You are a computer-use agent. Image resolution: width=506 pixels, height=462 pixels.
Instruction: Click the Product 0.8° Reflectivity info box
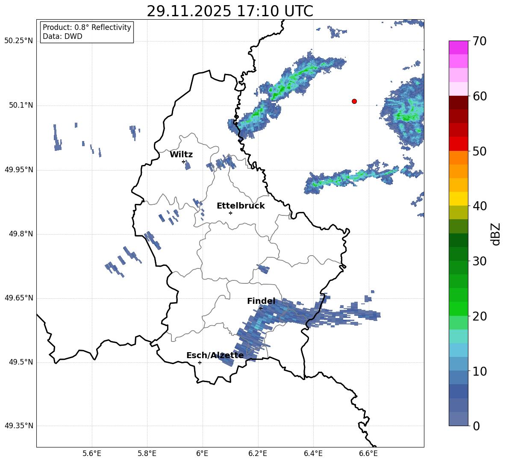[x=87, y=32]
